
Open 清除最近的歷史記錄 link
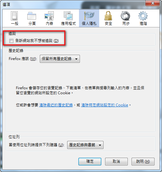pos(56,105)
